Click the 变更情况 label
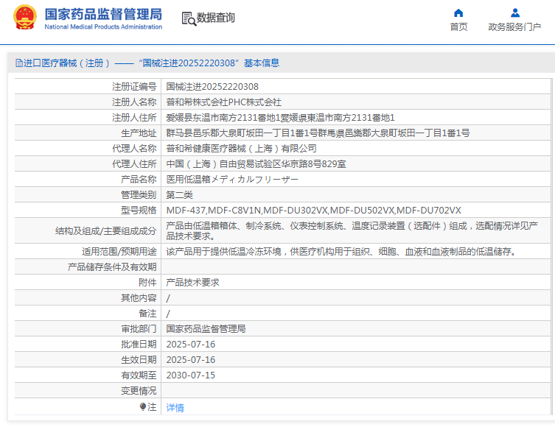 coord(139,391)
